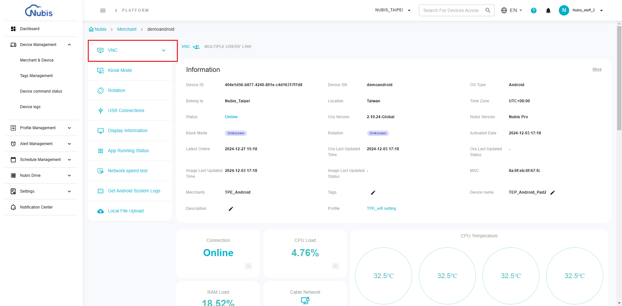Click the Kiosk Mode icon
Screen dimensions: 622x306
coord(100,70)
